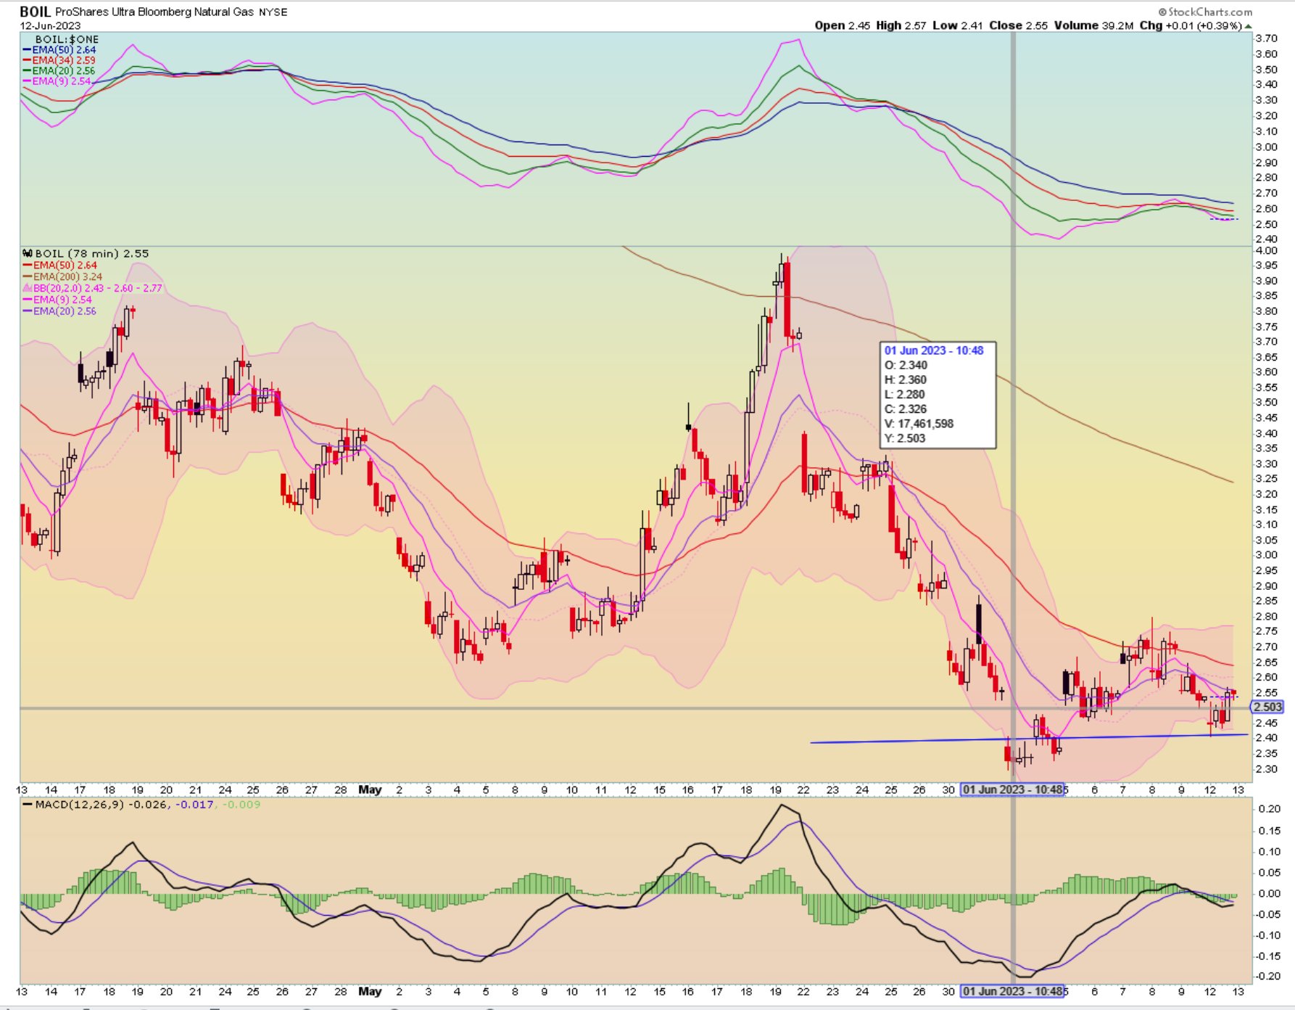Click the 01 Jun 2023 date tag under price chart
The image size is (1295, 1010).
pyautogui.click(x=1012, y=789)
